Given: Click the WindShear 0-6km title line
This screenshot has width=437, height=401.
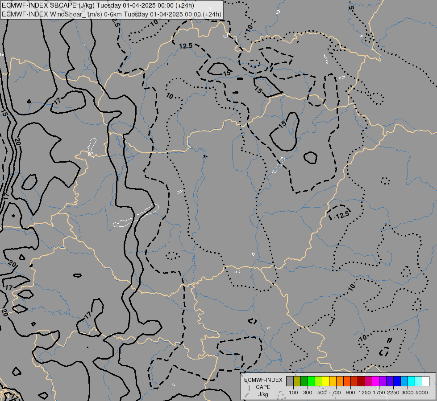Looking at the screenshot, I should (112, 14).
